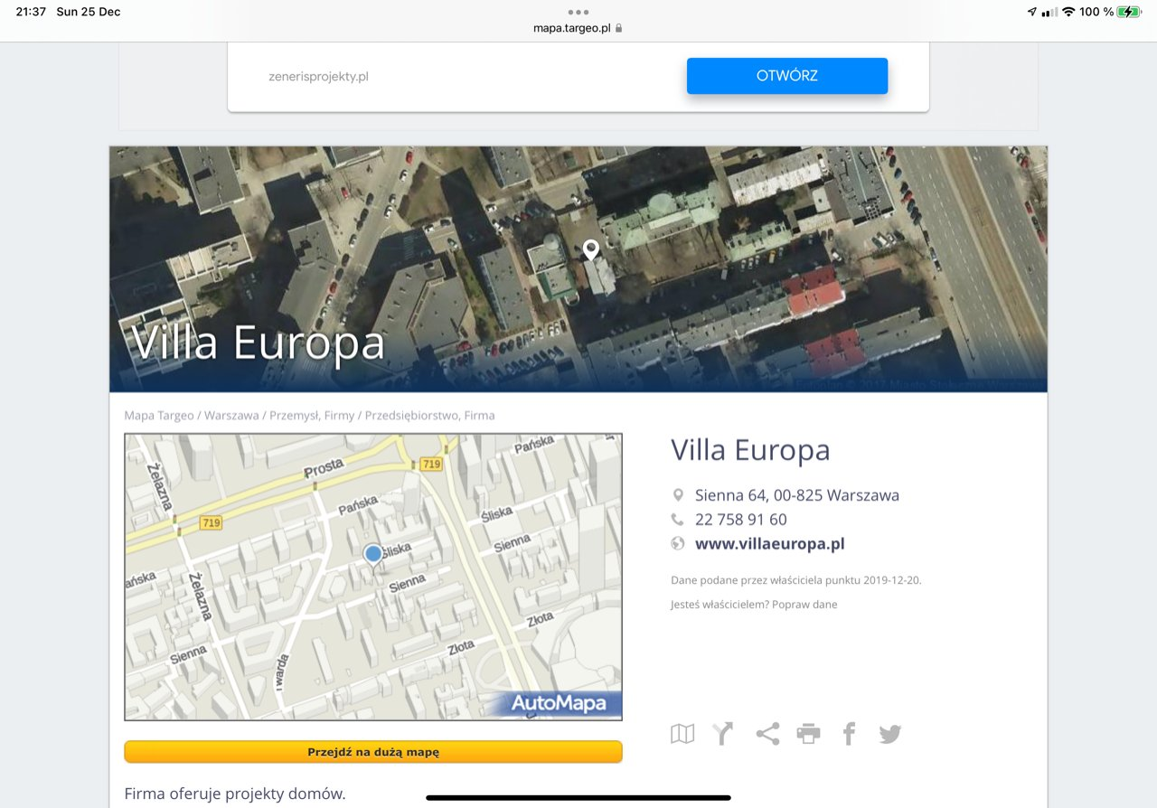
Task: Follow the 'Mapa Targeo' breadcrumb link
Action: [159, 416]
